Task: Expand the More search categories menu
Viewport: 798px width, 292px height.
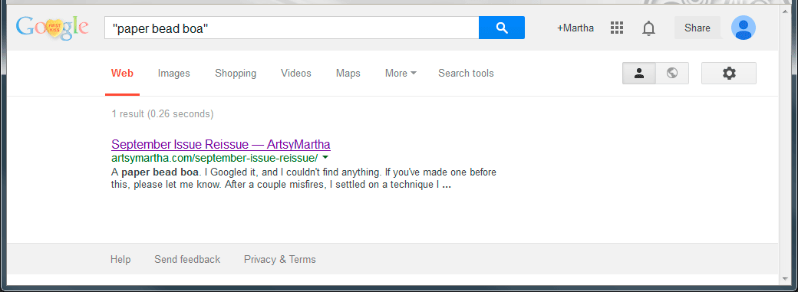Action: pyautogui.click(x=401, y=74)
